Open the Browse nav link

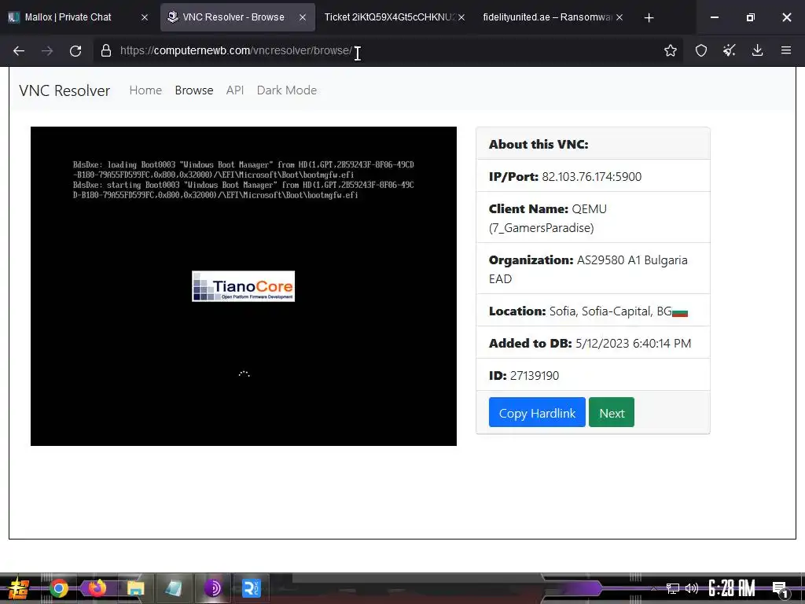point(194,90)
